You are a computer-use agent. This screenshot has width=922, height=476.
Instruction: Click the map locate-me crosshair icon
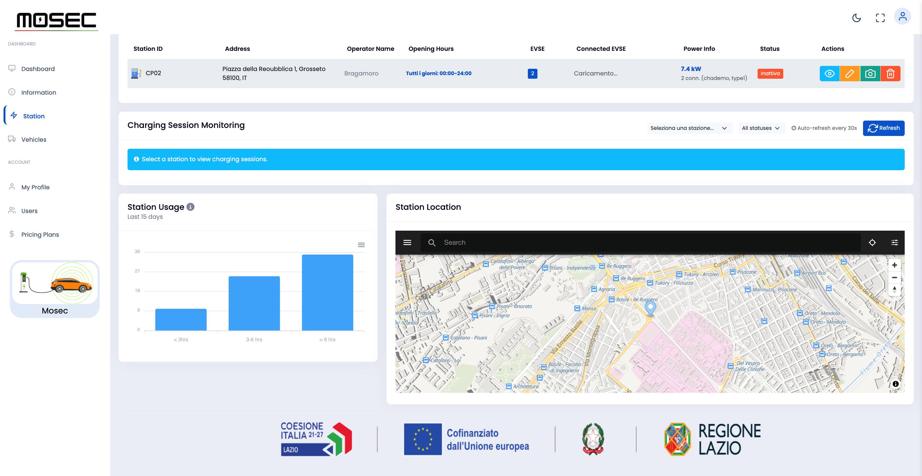872,243
